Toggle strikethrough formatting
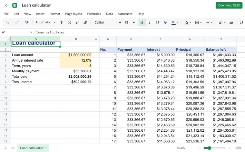The height and width of the screenshot is (152, 245). pyautogui.click(x=165, y=22)
